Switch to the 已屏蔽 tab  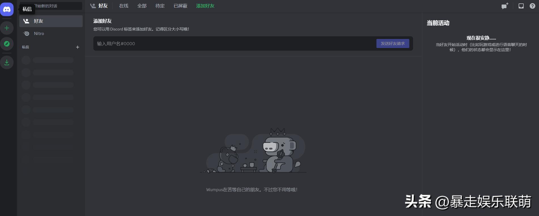click(x=180, y=6)
